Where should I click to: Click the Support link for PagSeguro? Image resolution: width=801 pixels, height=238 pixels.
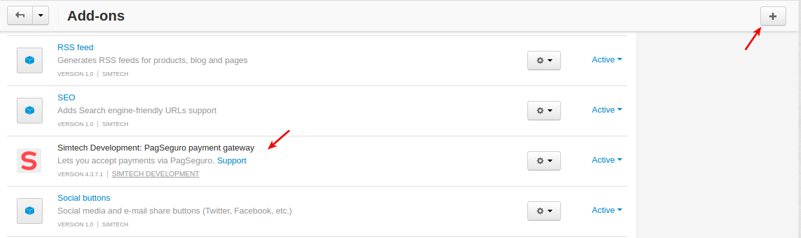[232, 160]
